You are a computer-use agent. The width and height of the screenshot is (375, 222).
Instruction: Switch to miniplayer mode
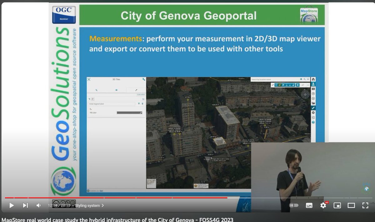click(x=337, y=205)
